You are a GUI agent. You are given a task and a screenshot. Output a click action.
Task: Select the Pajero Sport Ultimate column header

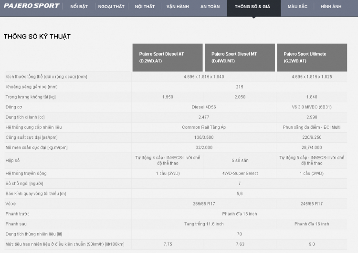pyautogui.click(x=312, y=58)
